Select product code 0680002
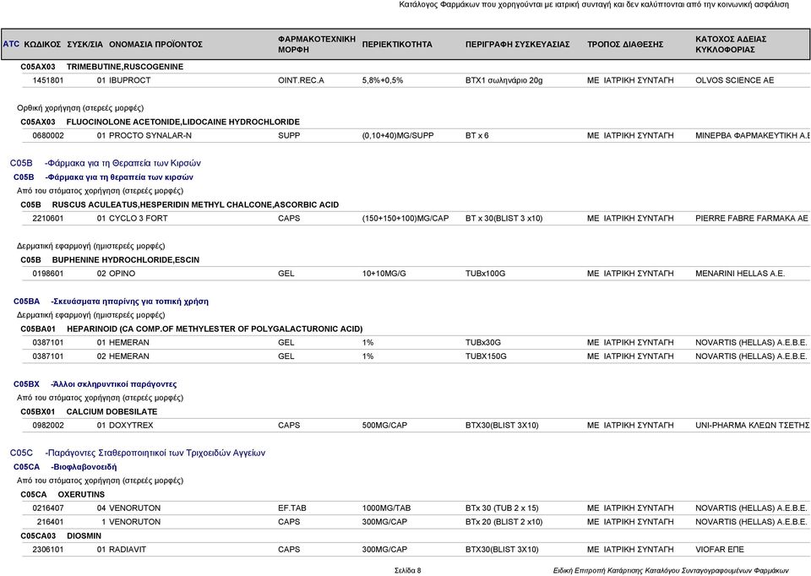 click(x=47, y=135)
